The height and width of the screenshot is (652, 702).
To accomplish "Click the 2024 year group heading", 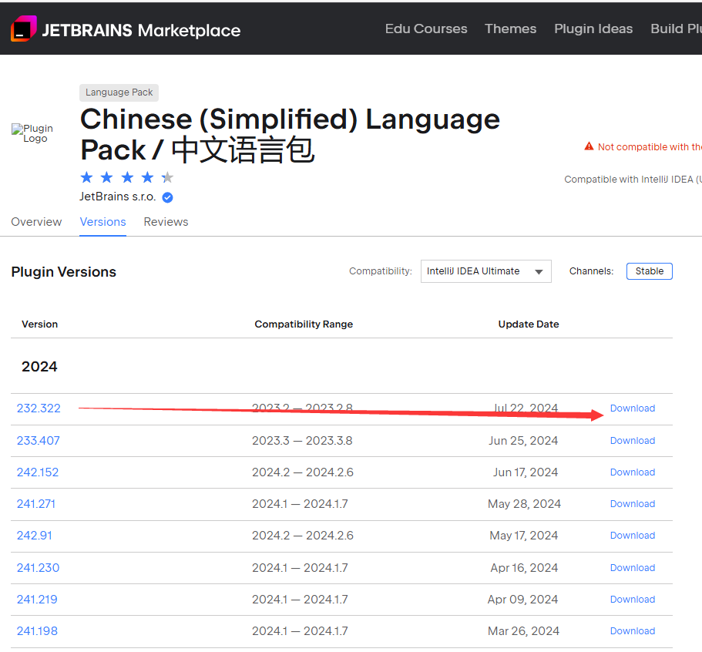I will coord(39,367).
